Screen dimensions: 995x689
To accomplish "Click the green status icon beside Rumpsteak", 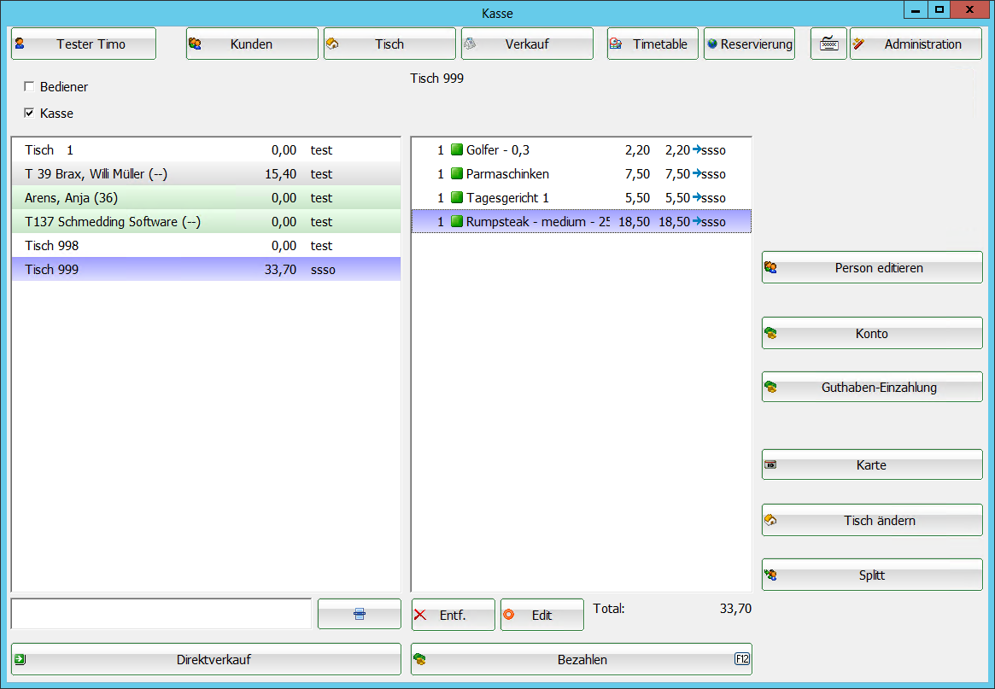I will (x=457, y=222).
